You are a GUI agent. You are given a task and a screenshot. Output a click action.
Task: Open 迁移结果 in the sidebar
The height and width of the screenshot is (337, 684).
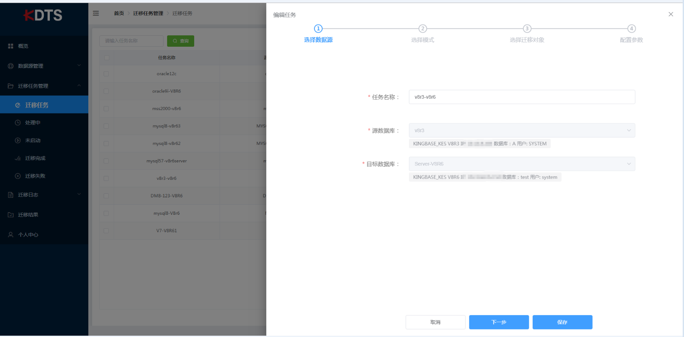coord(44,215)
